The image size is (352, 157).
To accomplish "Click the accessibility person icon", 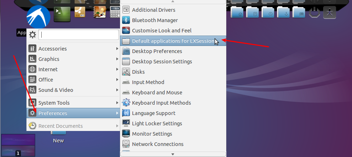I will [330, 12].
